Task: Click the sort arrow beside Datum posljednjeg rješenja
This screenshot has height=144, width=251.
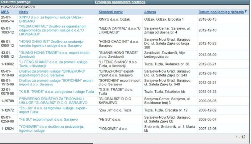Action: pos(246,11)
